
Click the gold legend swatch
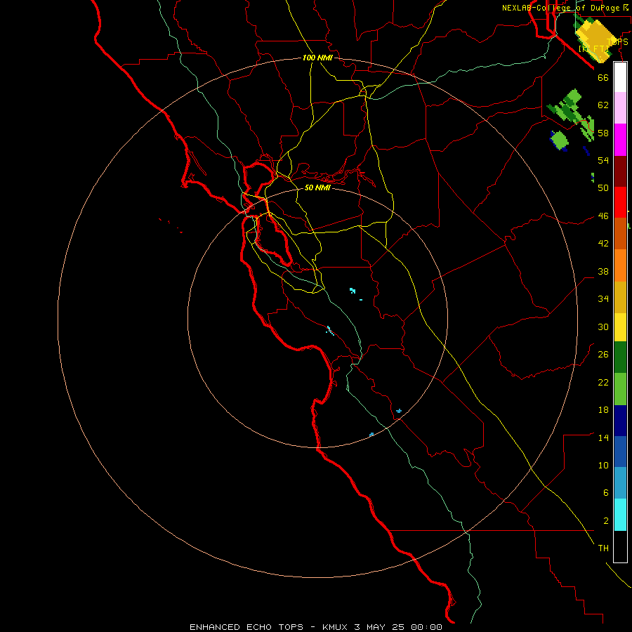click(620, 297)
